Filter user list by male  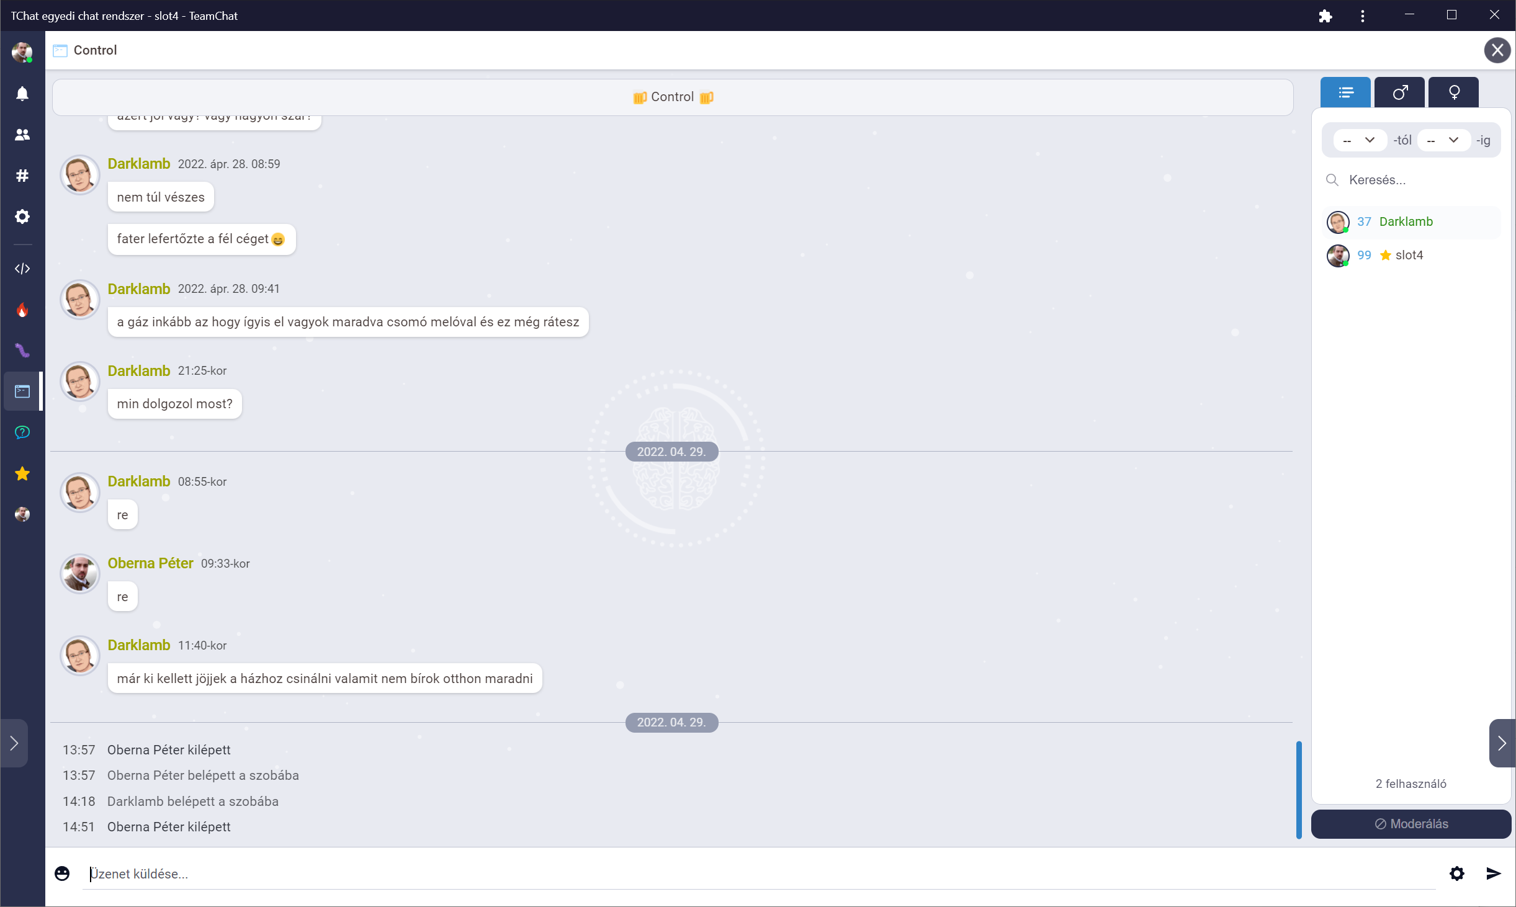[x=1399, y=93]
